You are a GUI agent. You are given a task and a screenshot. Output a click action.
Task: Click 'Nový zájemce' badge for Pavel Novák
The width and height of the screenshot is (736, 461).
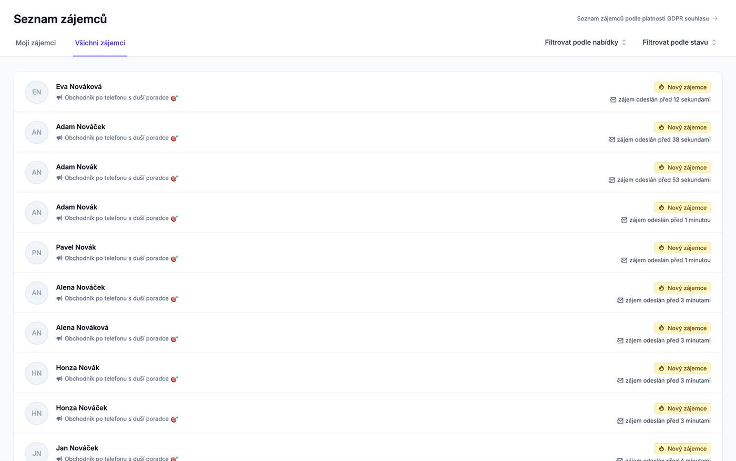(x=682, y=248)
